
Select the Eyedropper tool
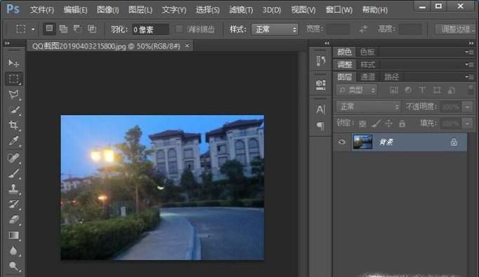click(x=13, y=141)
